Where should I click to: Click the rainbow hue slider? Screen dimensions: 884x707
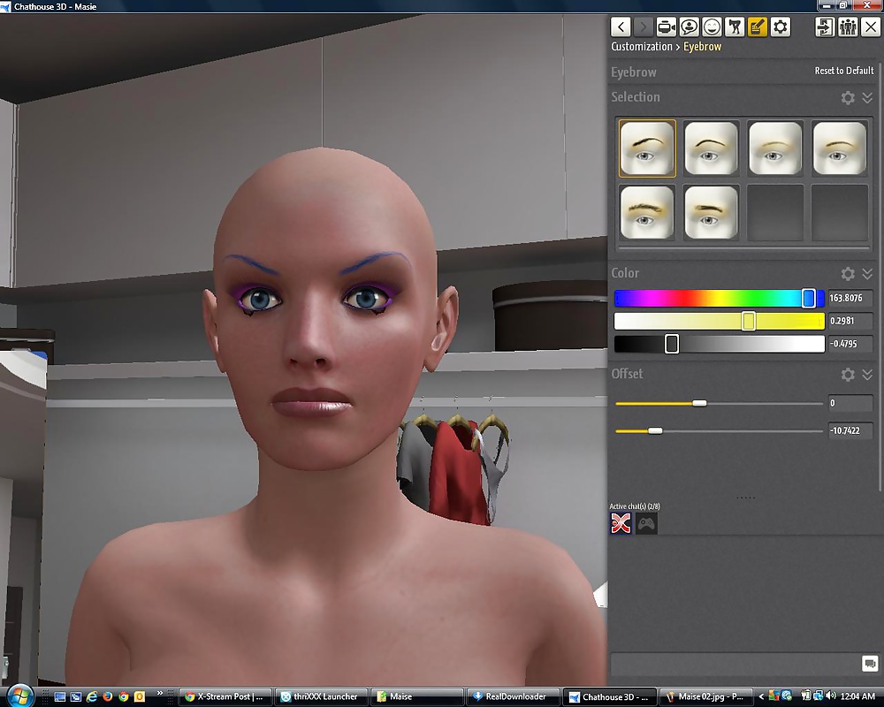(719, 299)
